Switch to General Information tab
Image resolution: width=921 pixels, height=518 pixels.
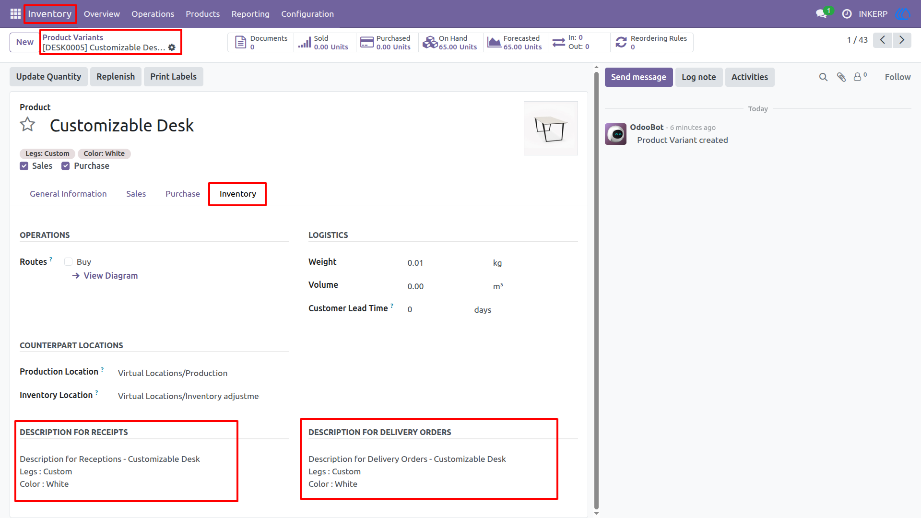click(68, 194)
